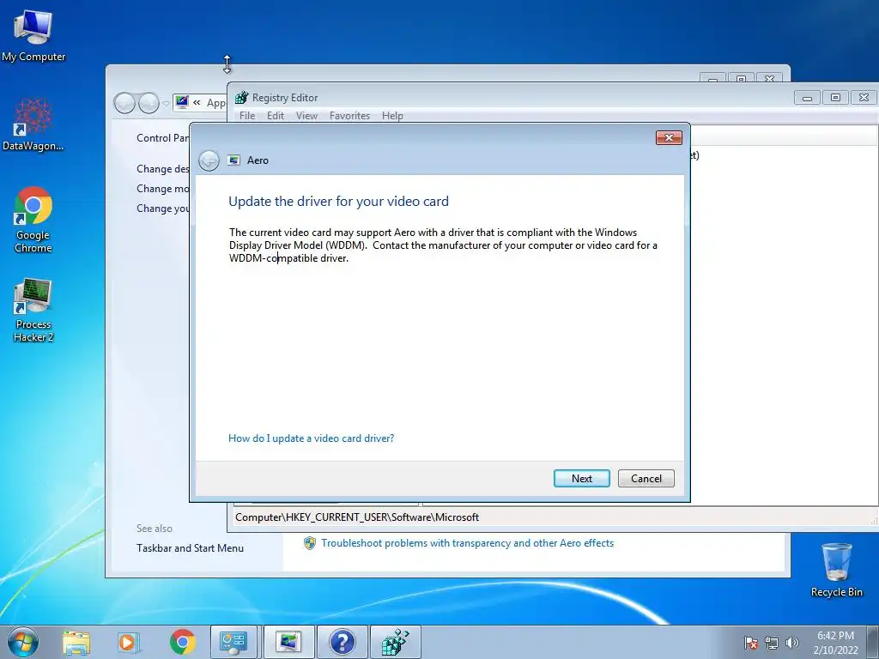Click the volume speaker tray icon

click(792, 643)
